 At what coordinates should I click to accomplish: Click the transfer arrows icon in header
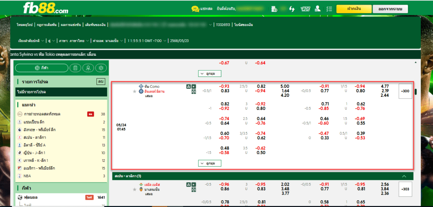[292, 9]
